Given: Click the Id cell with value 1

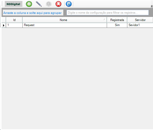Looking at the screenshot, I should (14, 25).
